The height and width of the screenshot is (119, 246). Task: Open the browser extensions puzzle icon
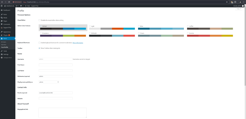coord(235,2)
